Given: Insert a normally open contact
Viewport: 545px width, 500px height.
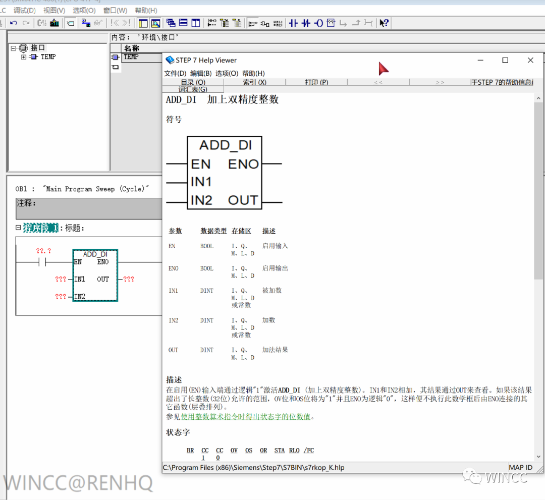Looking at the screenshot, I should click(293, 23).
